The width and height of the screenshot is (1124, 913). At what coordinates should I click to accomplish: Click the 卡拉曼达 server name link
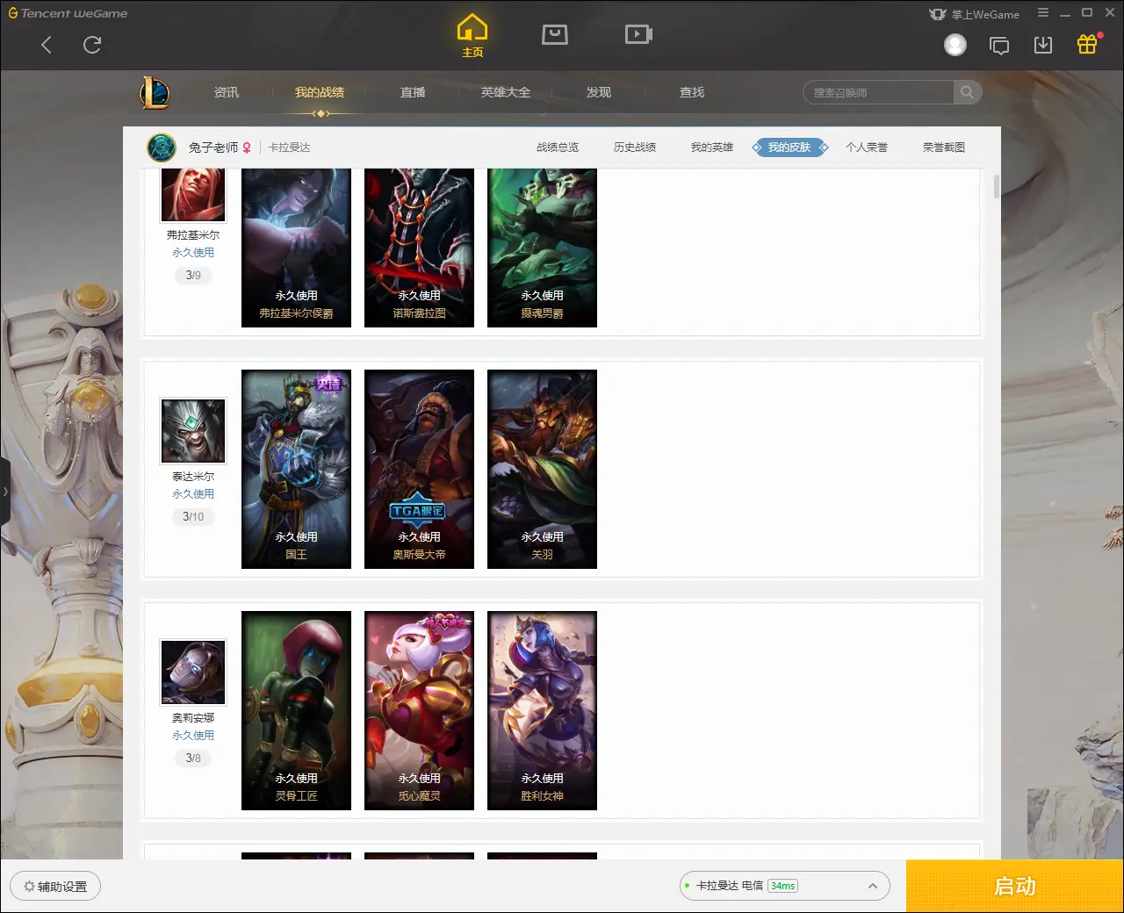pyautogui.click(x=290, y=147)
